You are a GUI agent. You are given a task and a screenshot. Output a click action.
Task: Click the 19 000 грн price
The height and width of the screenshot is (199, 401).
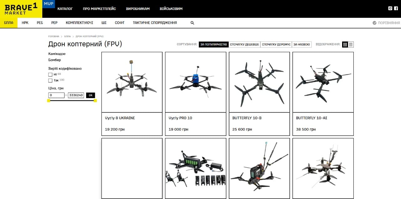178,129
